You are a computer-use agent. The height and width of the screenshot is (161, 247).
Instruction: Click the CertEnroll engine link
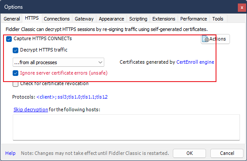coord(195,62)
